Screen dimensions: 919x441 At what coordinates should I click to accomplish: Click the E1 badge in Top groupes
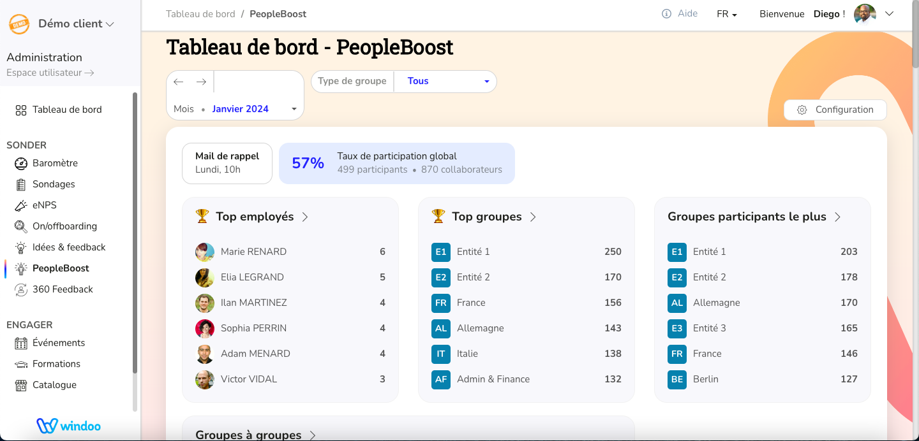coord(441,252)
